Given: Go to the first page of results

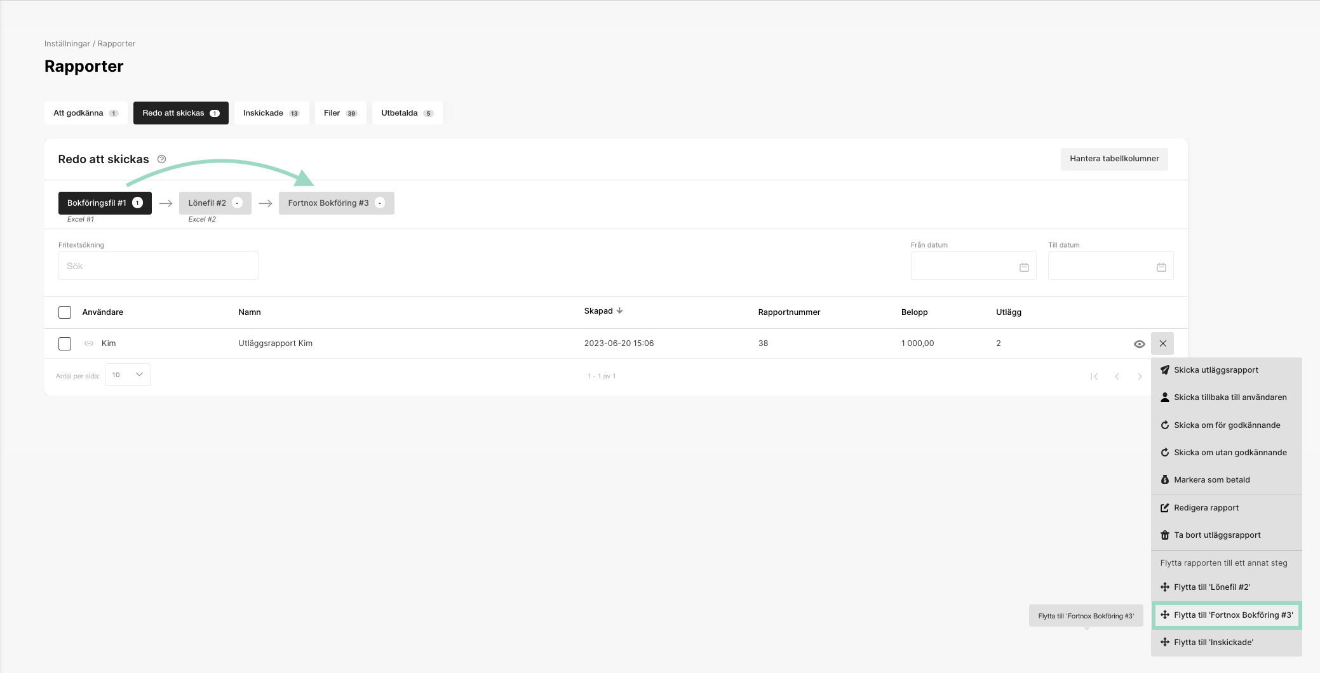Looking at the screenshot, I should (1094, 376).
